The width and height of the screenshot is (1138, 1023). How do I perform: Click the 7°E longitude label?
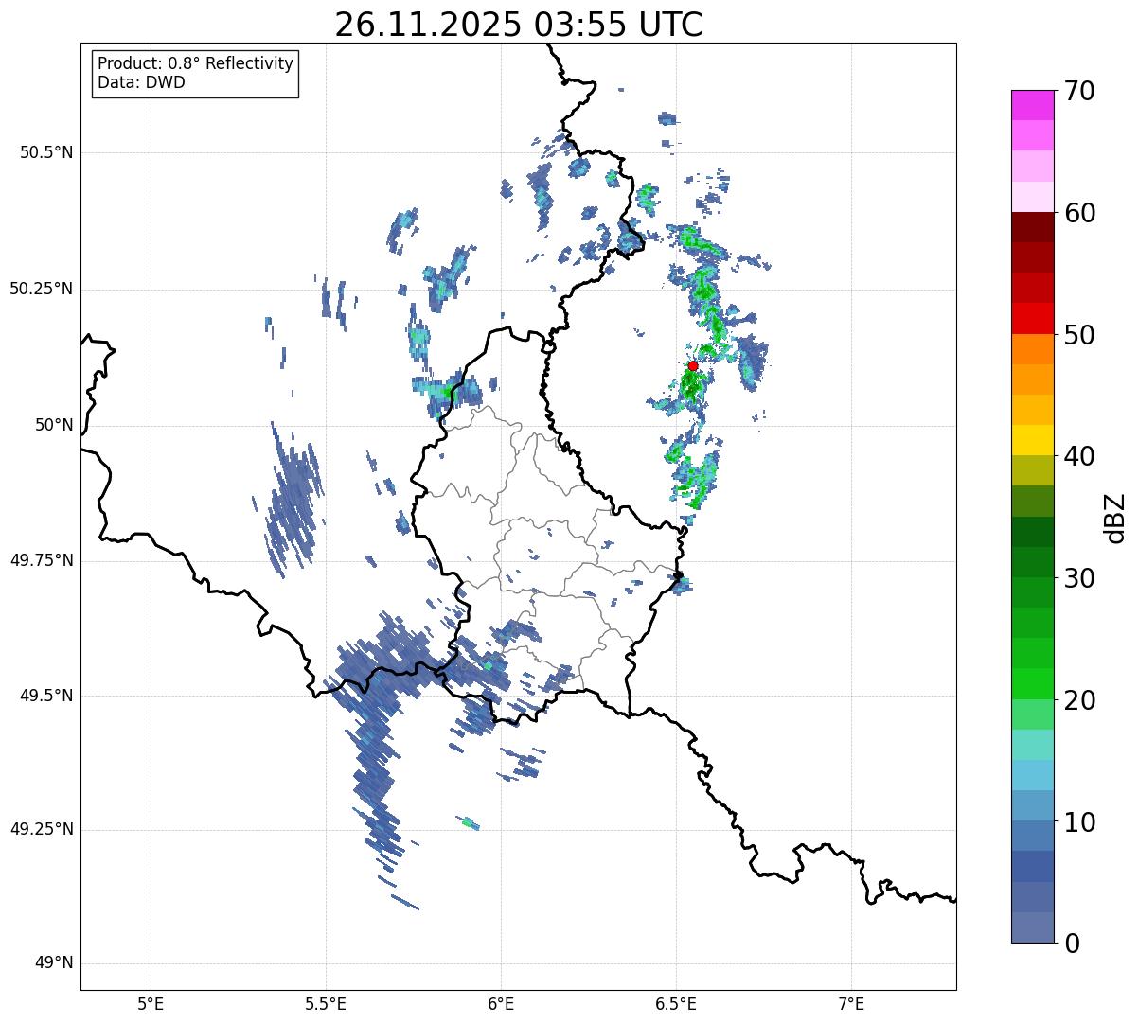[x=851, y=1003]
